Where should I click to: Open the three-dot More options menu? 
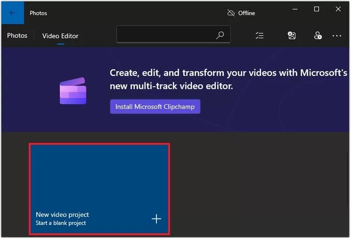pos(337,36)
